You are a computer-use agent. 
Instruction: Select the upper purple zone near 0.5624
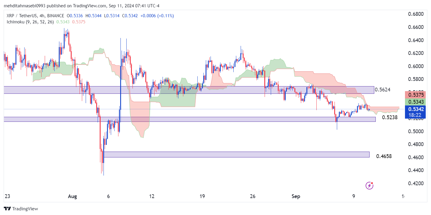[189, 90]
